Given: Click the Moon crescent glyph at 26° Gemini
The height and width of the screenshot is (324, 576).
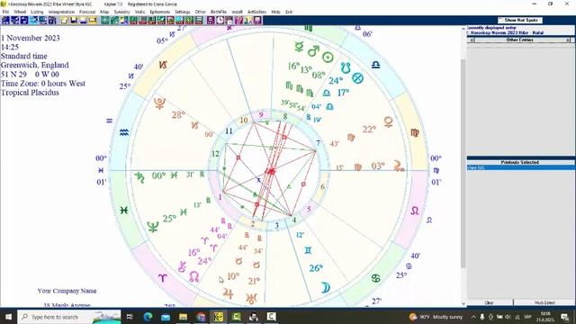Looking at the screenshot, I should (x=326, y=288).
